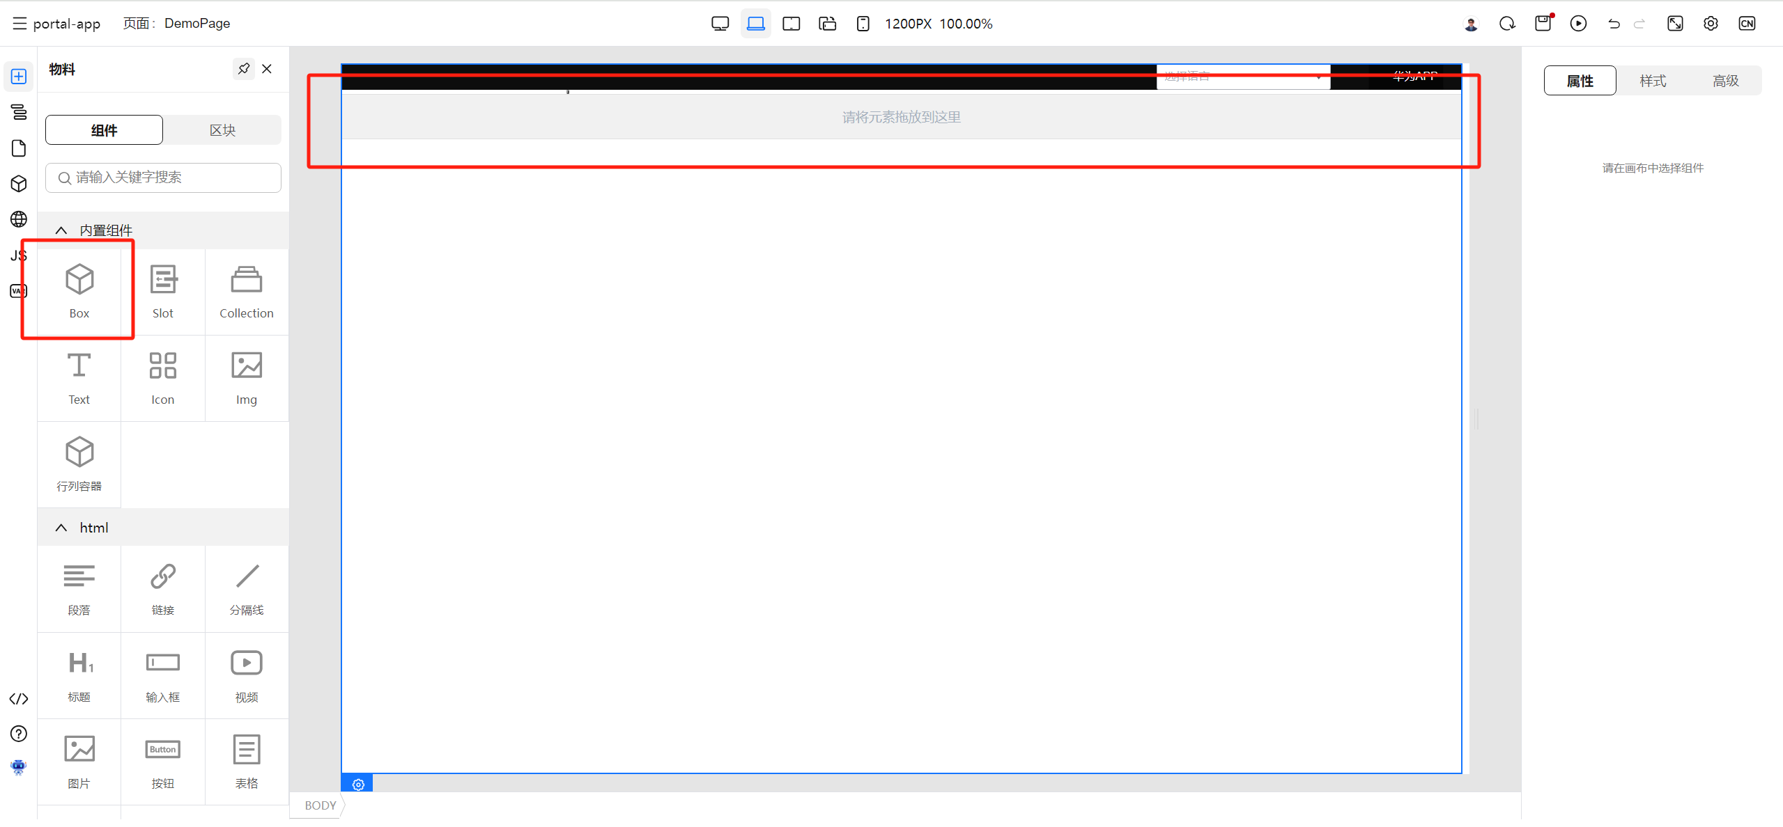Viewport: 1783px width, 827px height.
Task: Click the Box component icon
Action: (79, 280)
